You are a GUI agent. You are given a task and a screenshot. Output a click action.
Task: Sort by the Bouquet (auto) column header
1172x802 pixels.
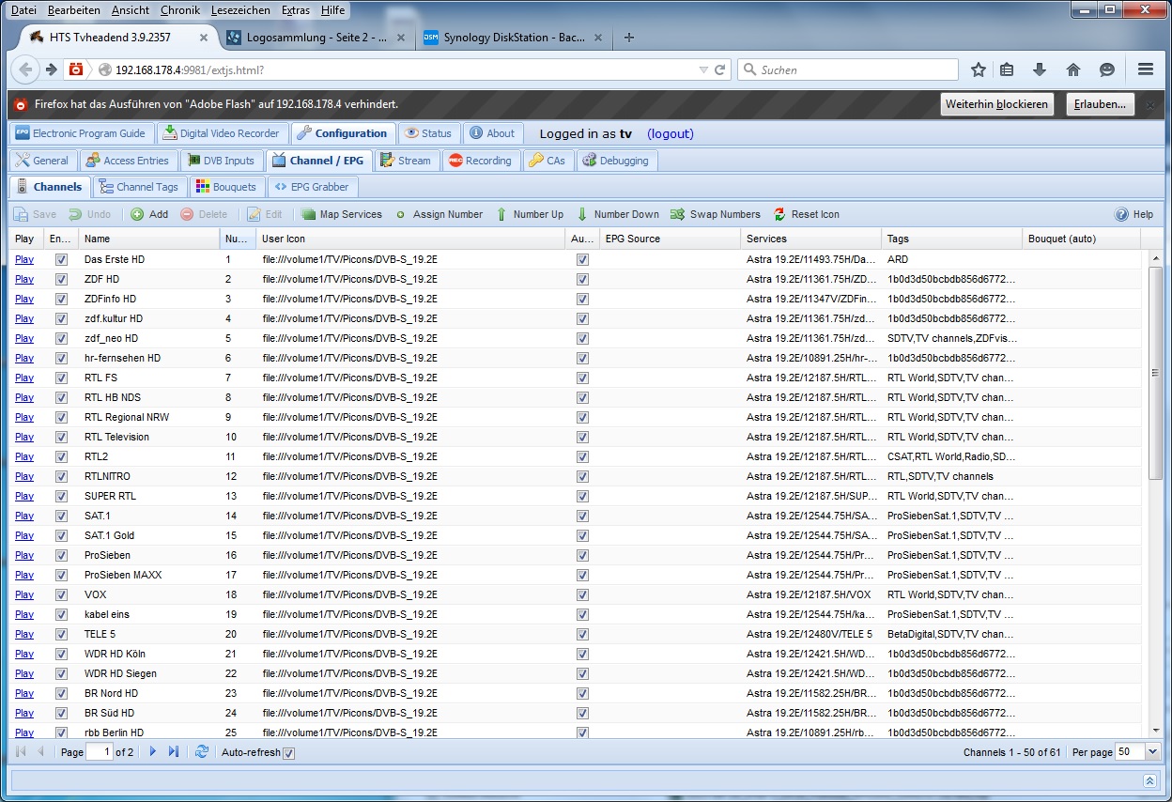1081,239
